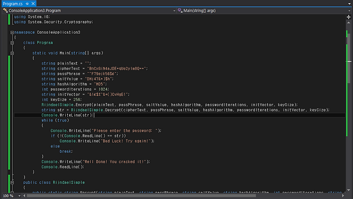Click the 'class Program' declaration text
The image size is (353, 199).
(38, 43)
